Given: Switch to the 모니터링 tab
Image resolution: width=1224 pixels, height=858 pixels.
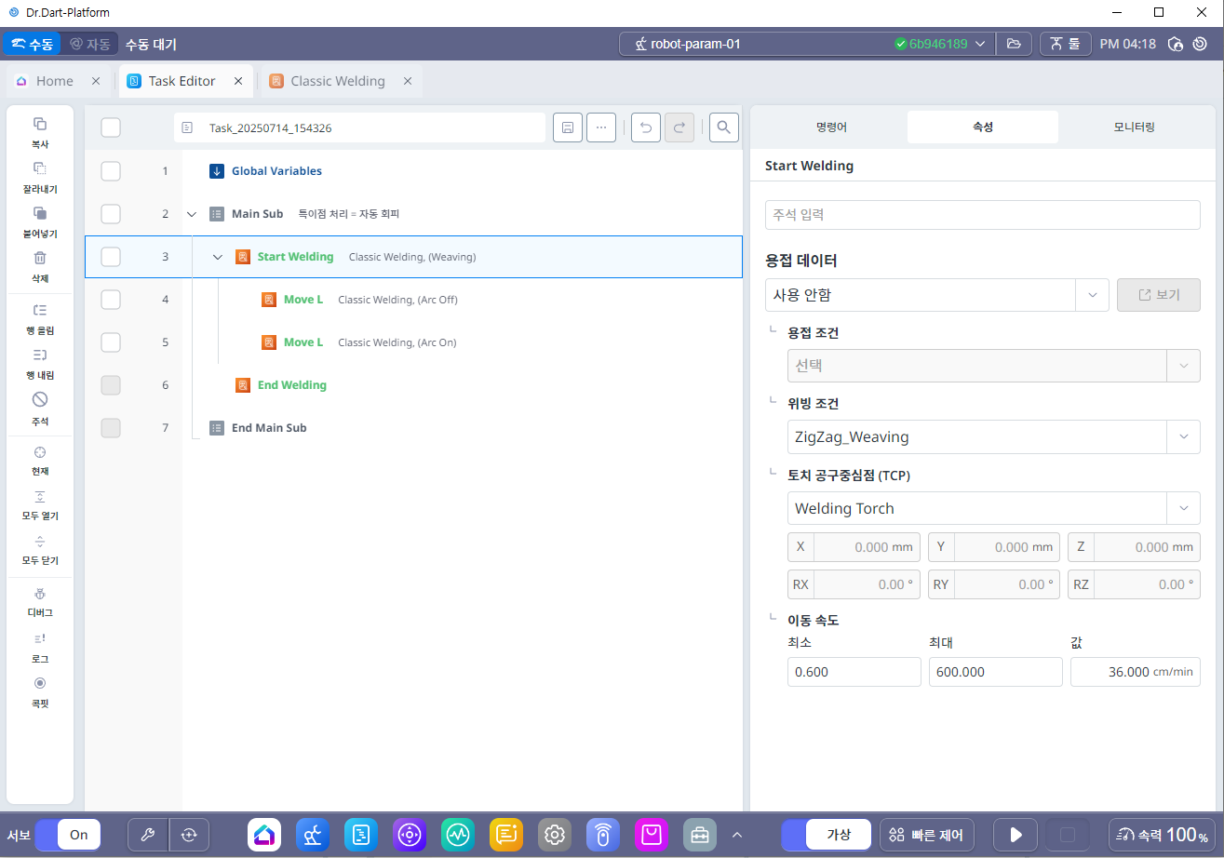Looking at the screenshot, I should click(x=1134, y=127).
